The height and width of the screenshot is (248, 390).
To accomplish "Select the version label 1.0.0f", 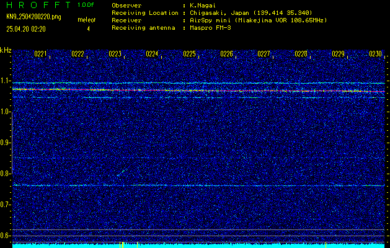I will click(x=86, y=5).
